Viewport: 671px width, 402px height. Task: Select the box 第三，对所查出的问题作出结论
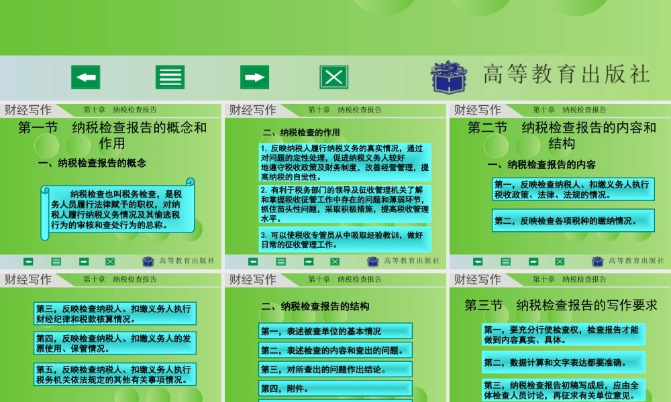[x=335, y=370]
